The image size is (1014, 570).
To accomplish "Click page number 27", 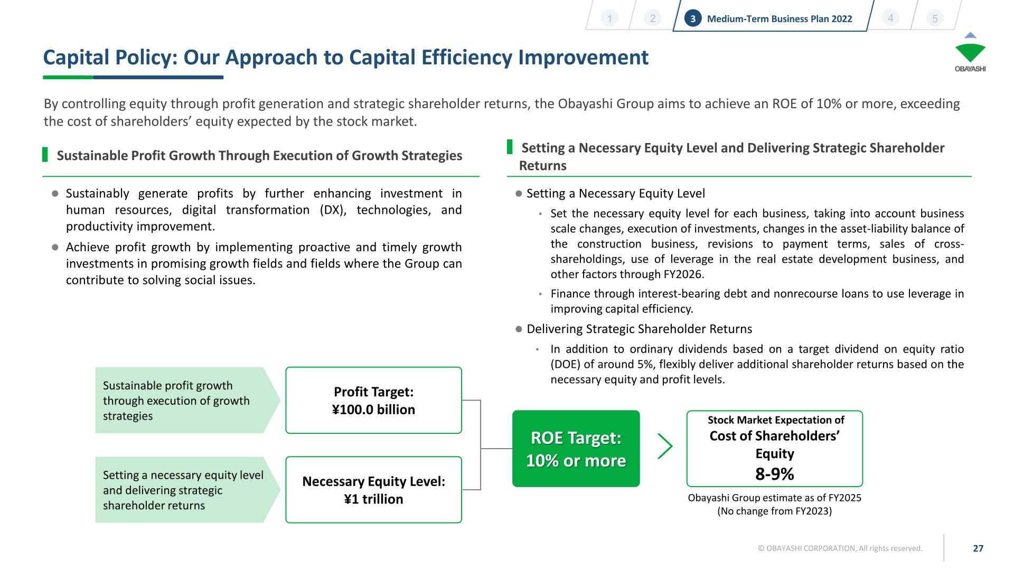I will coord(978,548).
